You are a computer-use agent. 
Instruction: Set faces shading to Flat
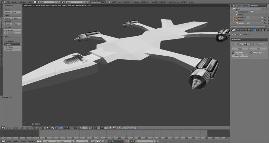(16, 12)
